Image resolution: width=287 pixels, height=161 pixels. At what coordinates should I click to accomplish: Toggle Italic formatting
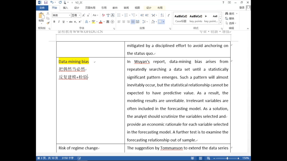pyautogui.click(x=59, y=22)
